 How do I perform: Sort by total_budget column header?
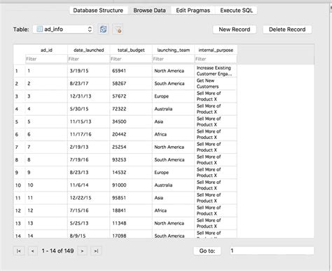(x=131, y=50)
